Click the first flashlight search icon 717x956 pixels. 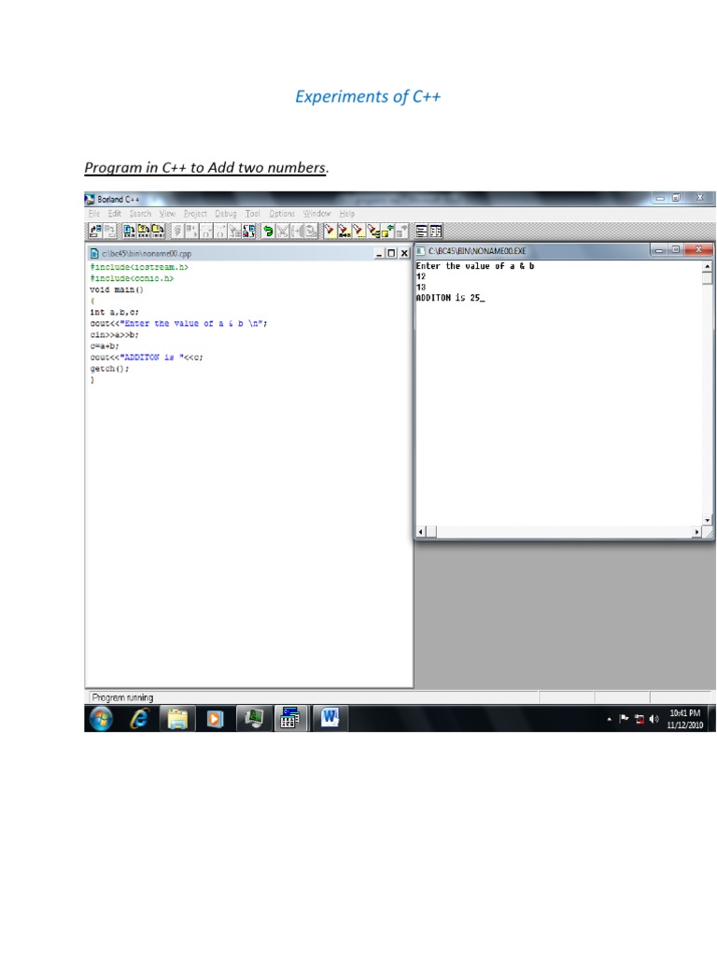pyautogui.click(x=330, y=232)
